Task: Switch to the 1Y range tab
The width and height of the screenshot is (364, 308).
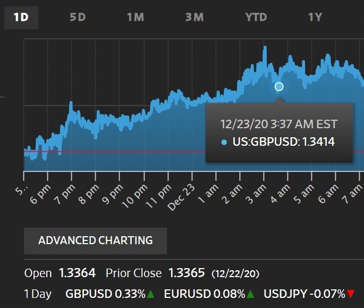Action: pos(315,17)
